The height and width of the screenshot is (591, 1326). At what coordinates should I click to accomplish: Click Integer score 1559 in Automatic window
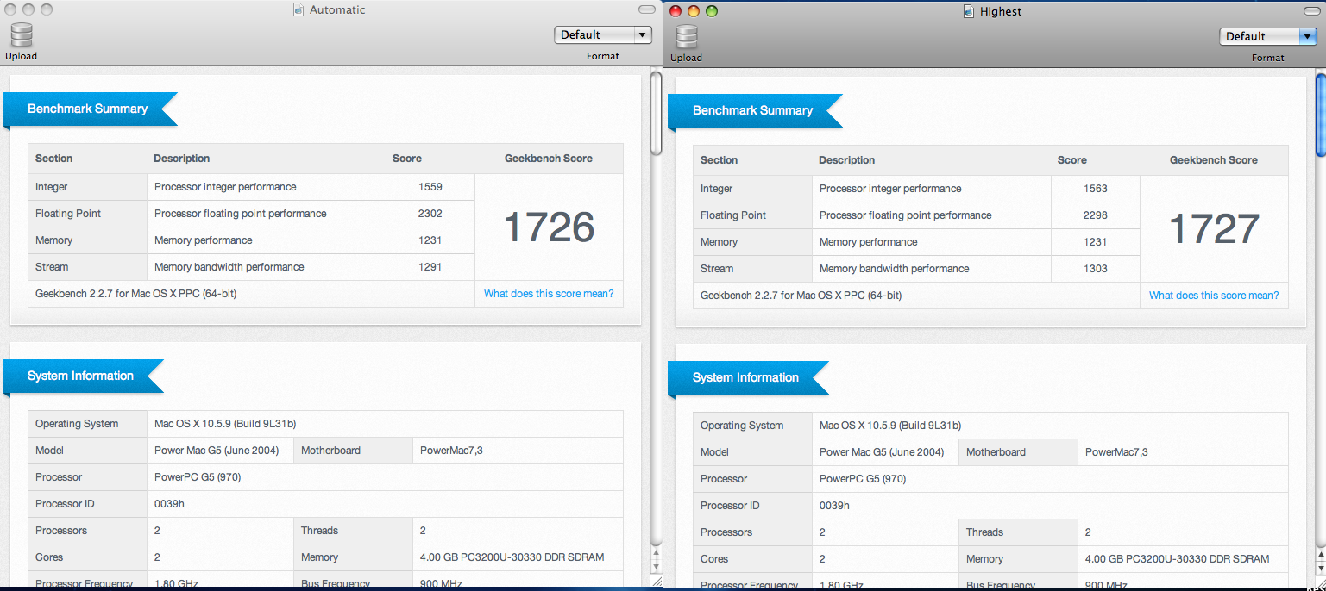pyautogui.click(x=430, y=187)
